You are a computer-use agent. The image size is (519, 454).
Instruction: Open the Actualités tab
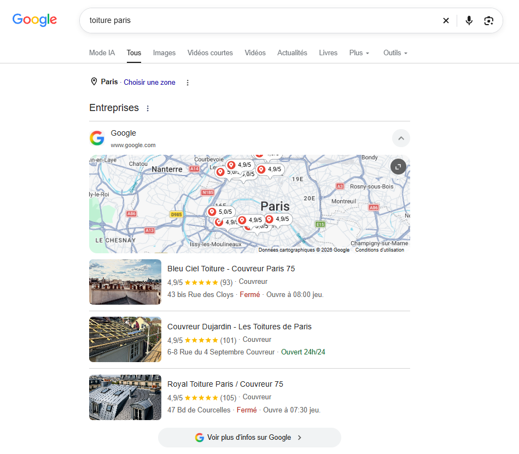(x=292, y=53)
